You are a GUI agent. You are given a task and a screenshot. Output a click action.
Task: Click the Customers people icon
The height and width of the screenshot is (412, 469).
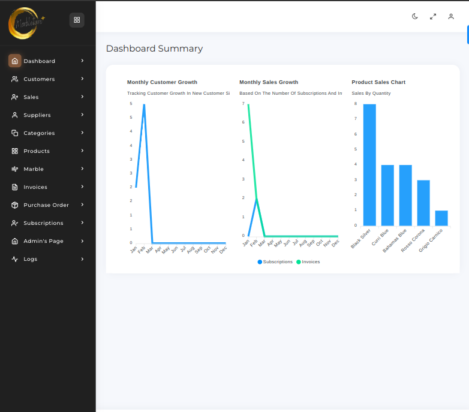coord(14,79)
